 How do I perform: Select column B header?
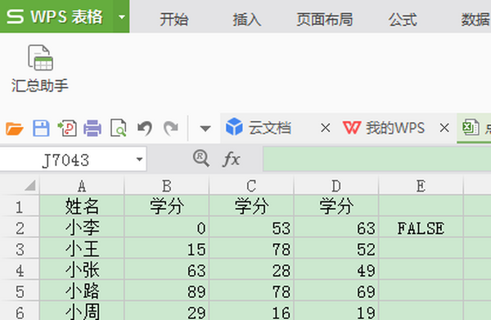[x=167, y=186]
